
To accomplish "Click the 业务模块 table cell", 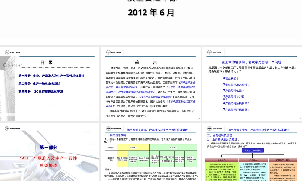I will click(x=111, y=148).
